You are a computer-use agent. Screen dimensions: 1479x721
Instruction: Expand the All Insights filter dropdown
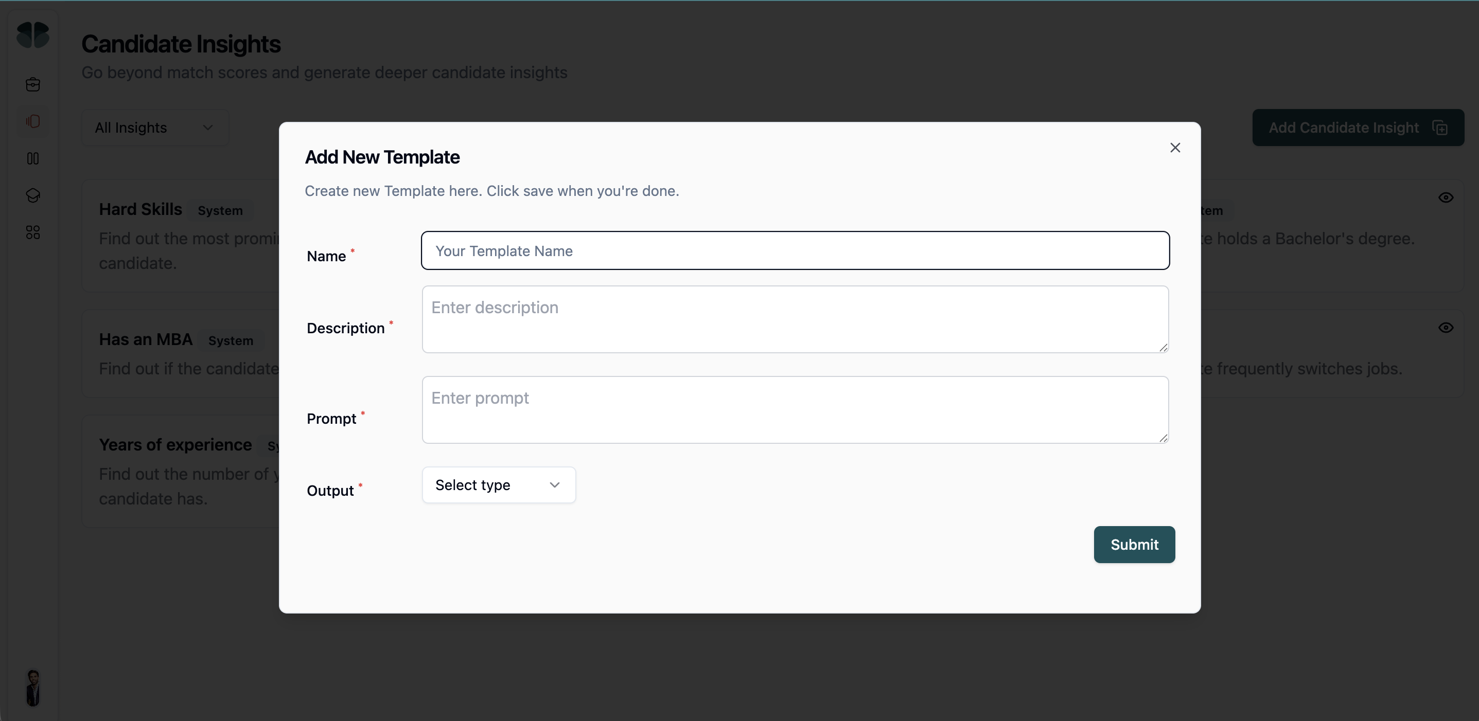coord(155,128)
